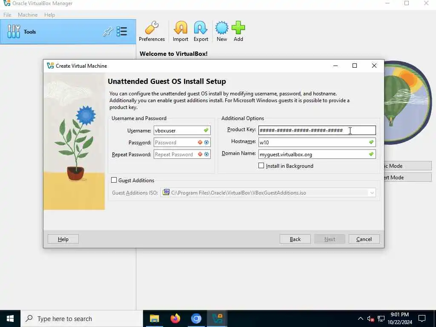Click the green check in Domain Name field
The height and width of the screenshot is (327, 436).
(371, 154)
